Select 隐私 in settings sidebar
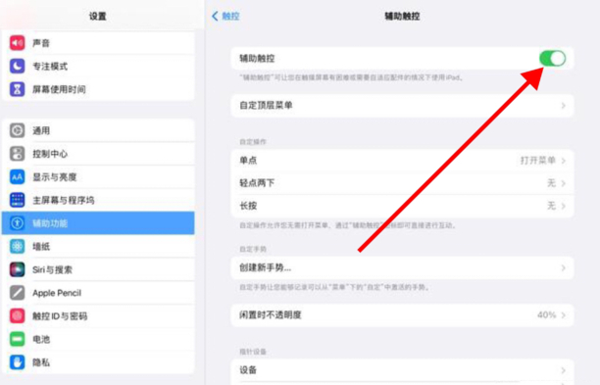The image size is (600, 385). pyautogui.click(x=98, y=362)
